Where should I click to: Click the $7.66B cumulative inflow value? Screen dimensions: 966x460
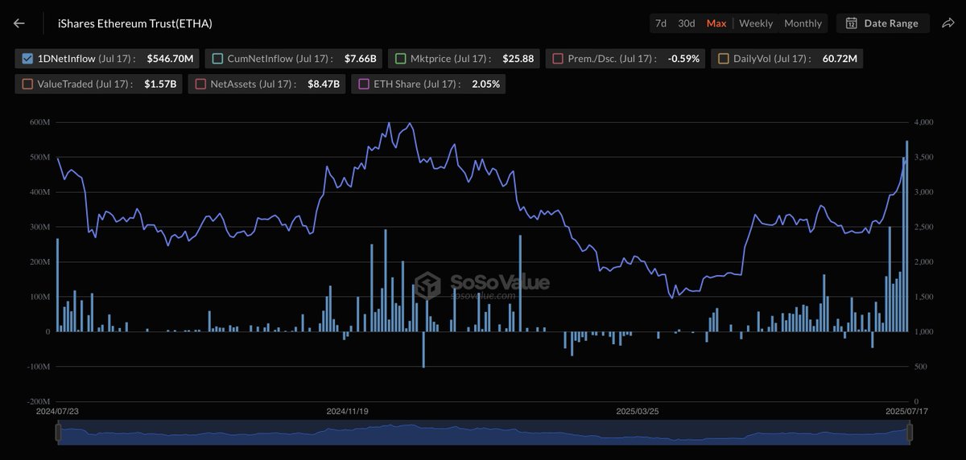click(x=360, y=58)
